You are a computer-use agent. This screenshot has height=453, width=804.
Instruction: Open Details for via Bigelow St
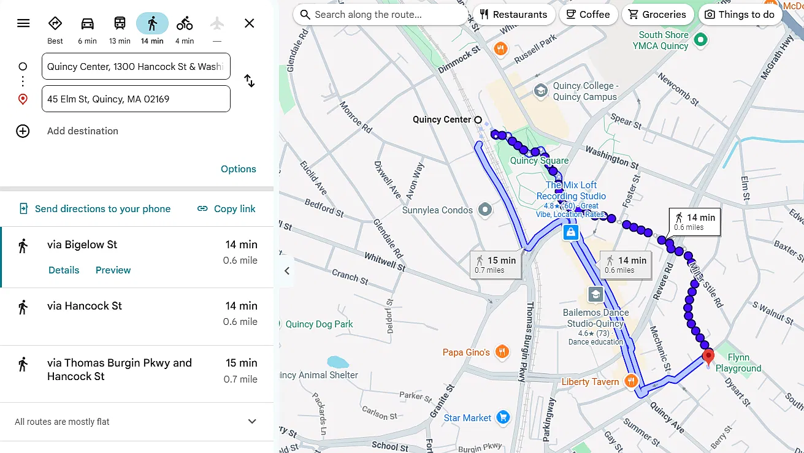tap(64, 270)
